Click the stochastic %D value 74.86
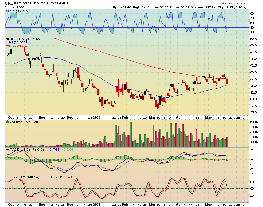 (x=71, y=177)
